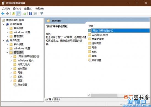151x107 pixels.
Task: Expand the "开始"菜单和任务栏 tree node
Action: 11,57
